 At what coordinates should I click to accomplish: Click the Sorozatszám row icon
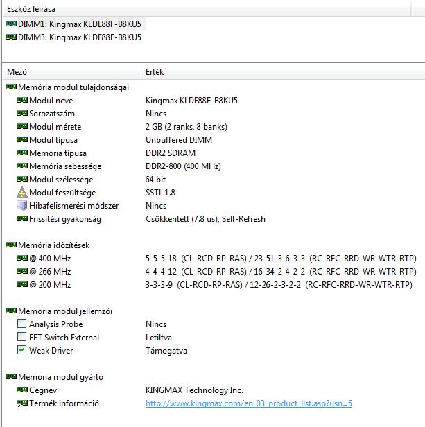pyautogui.click(x=22, y=113)
